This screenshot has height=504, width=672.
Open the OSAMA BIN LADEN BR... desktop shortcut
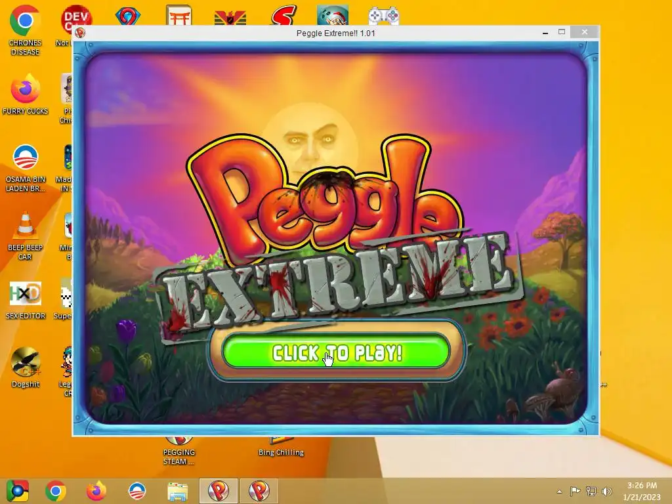click(25, 168)
